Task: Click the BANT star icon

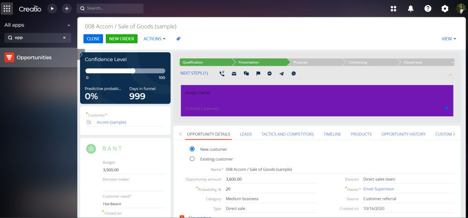Action: (91, 148)
